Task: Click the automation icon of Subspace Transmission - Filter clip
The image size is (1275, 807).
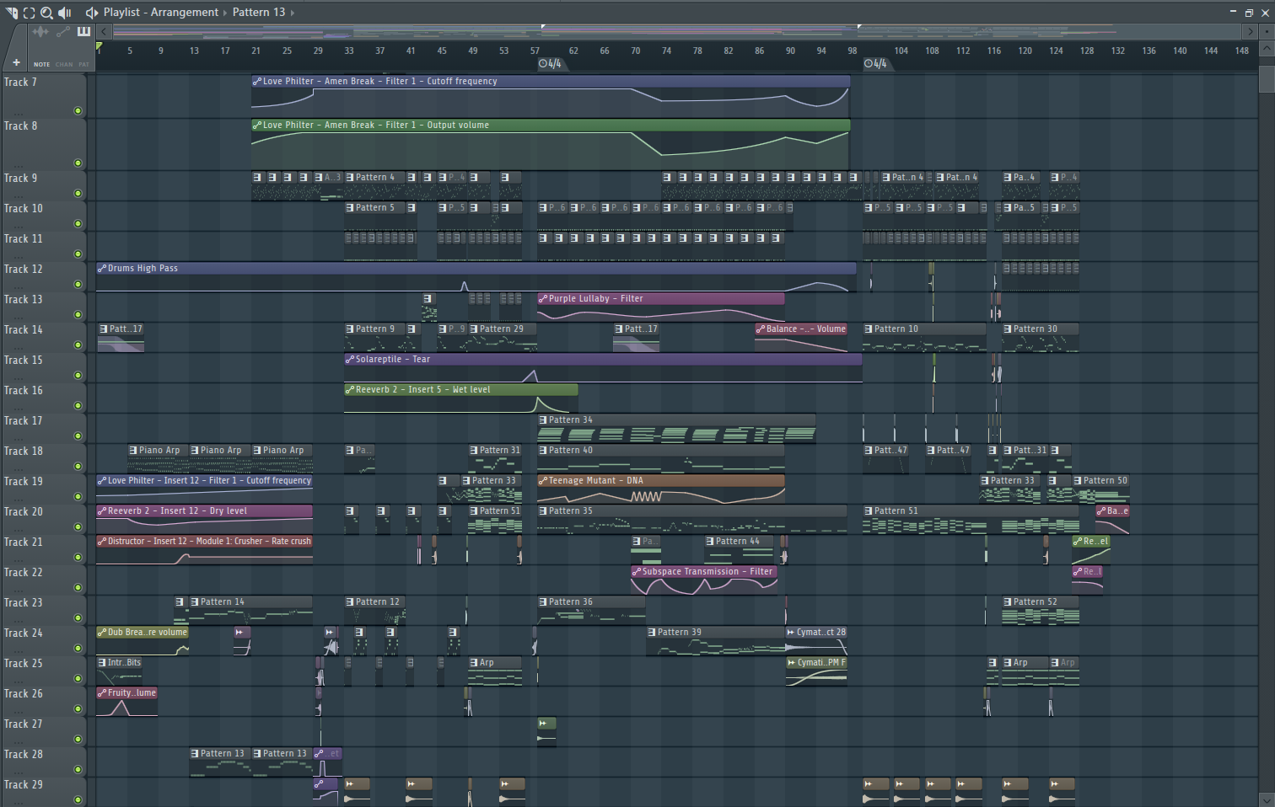Action: (x=637, y=572)
